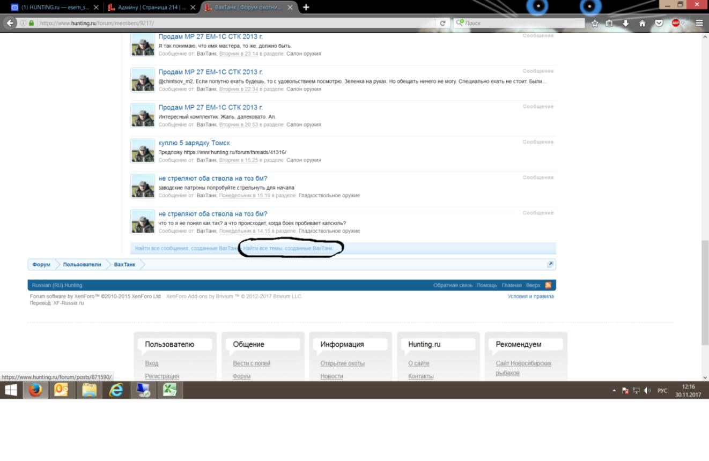This screenshot has height=461, width=709.
Task: Click the bookmark star icon
Action: 595,23
